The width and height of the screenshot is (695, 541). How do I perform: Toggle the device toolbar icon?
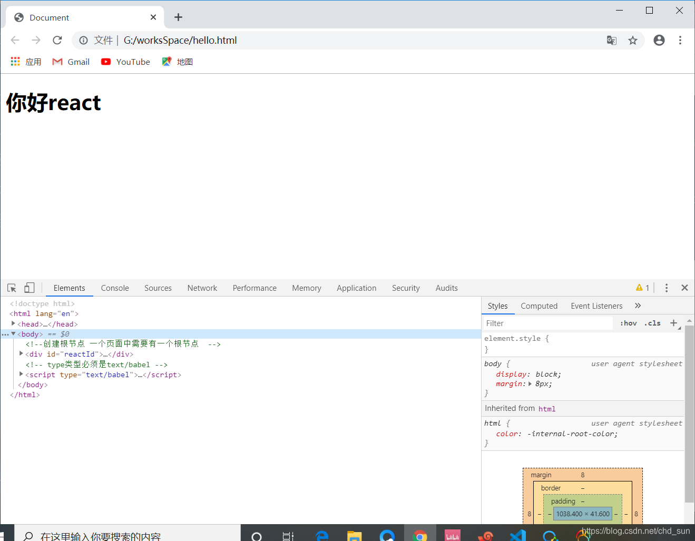tap(30, 288)
